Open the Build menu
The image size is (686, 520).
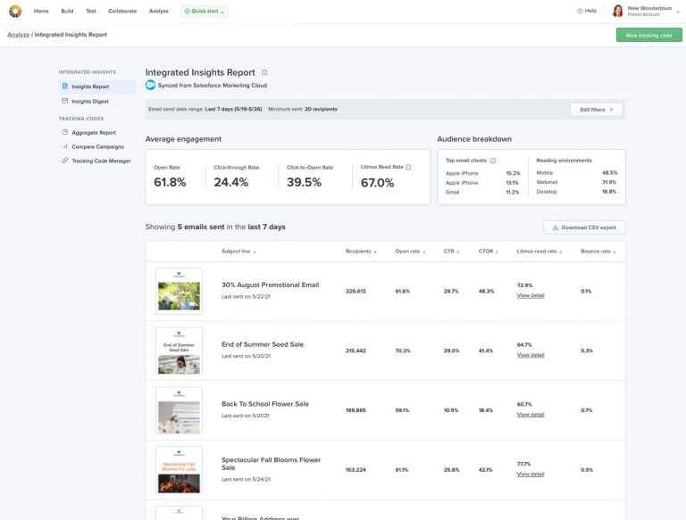point(68,11)
